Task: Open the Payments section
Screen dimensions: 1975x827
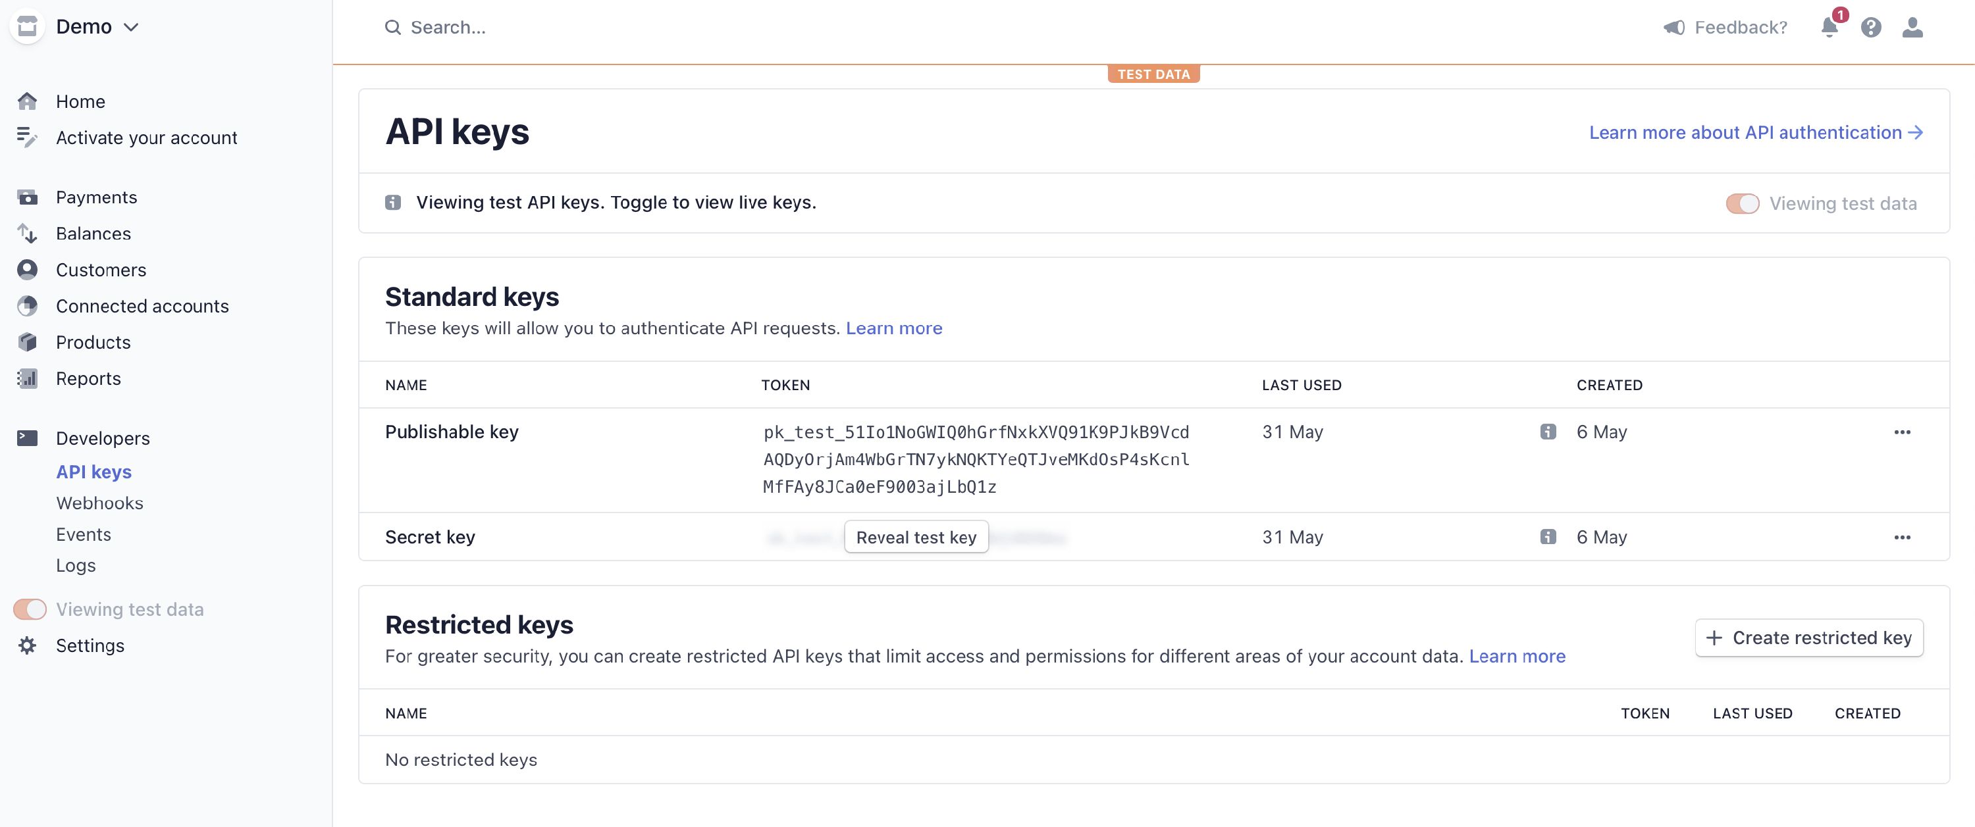Action: coord(97,197)
